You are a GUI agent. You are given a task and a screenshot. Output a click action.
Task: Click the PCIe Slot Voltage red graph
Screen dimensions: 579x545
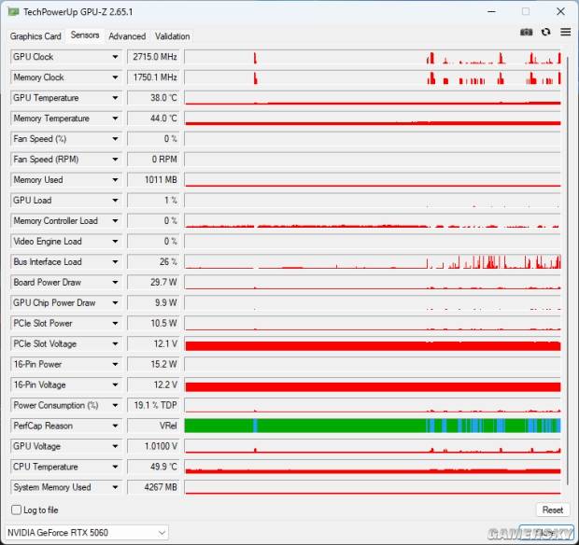[x=373, y=344]
